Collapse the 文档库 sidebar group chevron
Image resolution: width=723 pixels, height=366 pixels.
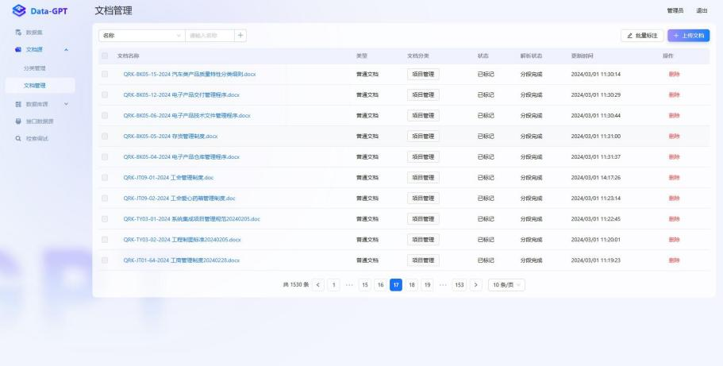pyautogui.click(x=66, y=49)
